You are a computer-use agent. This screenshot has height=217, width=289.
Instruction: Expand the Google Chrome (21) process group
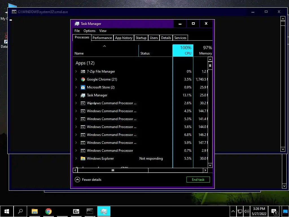point(76,79)
